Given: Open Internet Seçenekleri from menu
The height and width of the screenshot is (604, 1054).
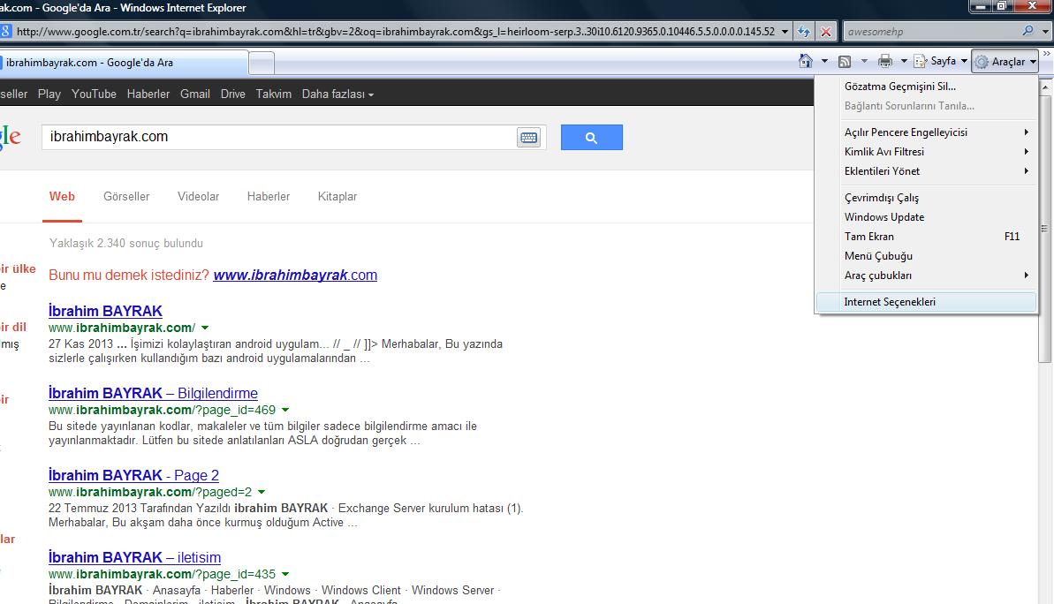Looking at the screenshot, I should pos(926,302).
